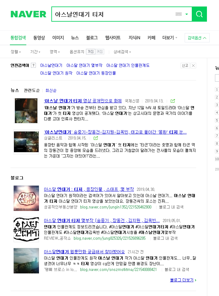The width and height of the screenshot is (219, 296).
Task: Click thumbnail of the 웹툰만화 blog post
Action: pos(26,261)
